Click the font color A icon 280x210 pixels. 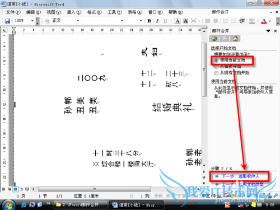[264, 21]
